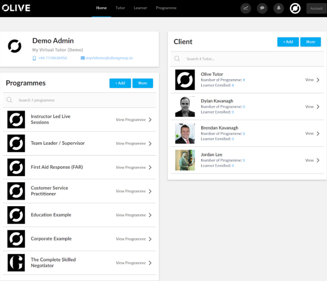The width and height of the screenshot is (327, 281).
Task: Select the Dylan Kavanagh name
Action: pos(217,101)
